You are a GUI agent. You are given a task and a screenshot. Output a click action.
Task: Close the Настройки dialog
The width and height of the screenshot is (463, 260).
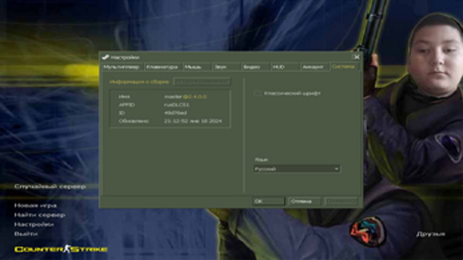click(x=356, y=57)
